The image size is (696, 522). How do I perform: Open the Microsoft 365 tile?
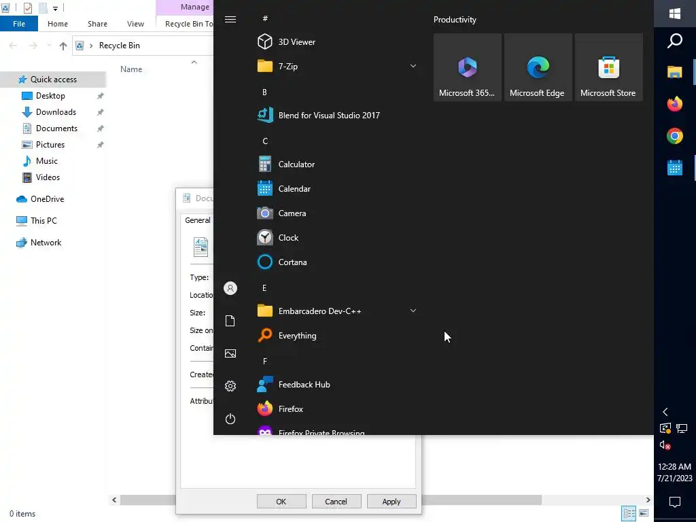(468, 67)
